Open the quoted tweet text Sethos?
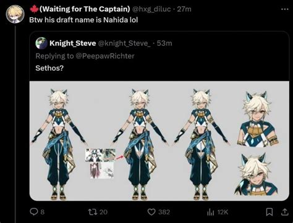This screenshot has height=223, width=293. coord(49,68)
